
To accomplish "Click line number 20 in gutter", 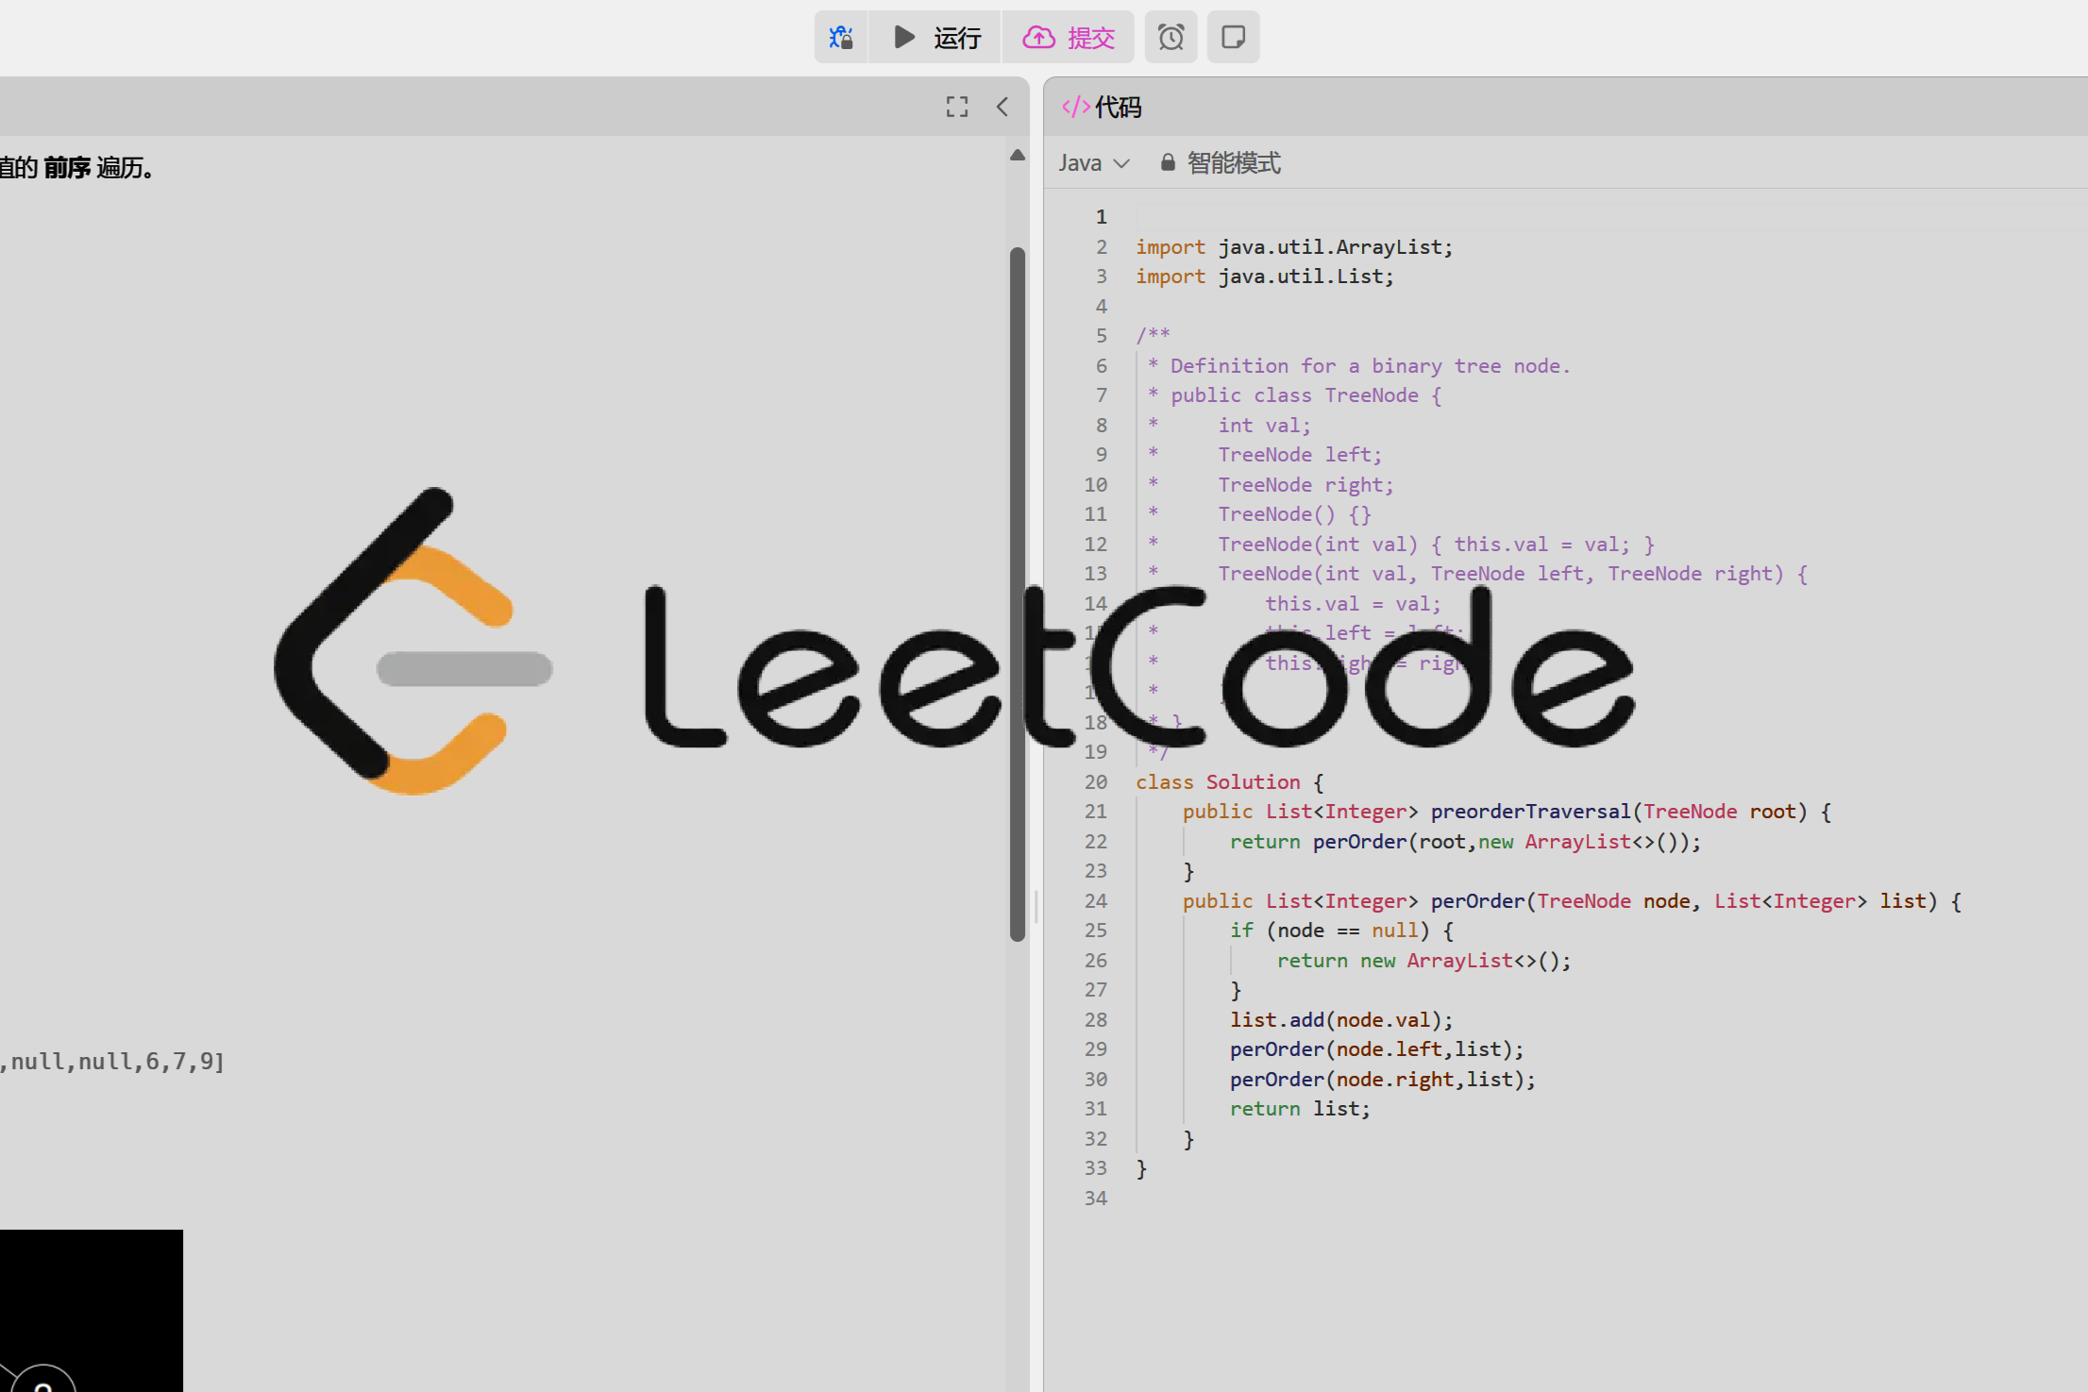I will pos(1095,781).
